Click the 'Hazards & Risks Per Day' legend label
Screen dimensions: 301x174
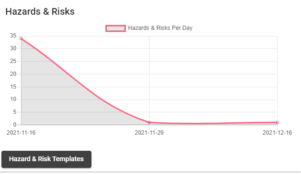160,28
